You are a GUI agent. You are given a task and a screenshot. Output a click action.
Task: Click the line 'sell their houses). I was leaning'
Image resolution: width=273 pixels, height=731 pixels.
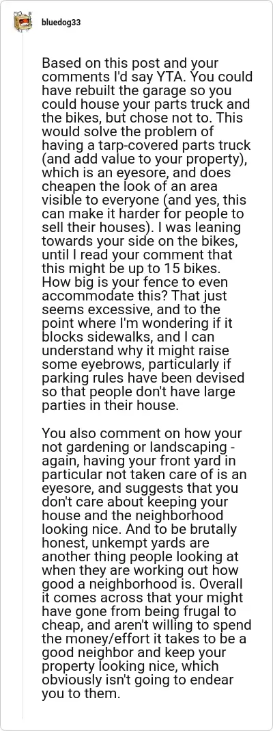pos(141,228)
